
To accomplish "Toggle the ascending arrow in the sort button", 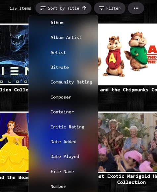I will click(84, 8).
